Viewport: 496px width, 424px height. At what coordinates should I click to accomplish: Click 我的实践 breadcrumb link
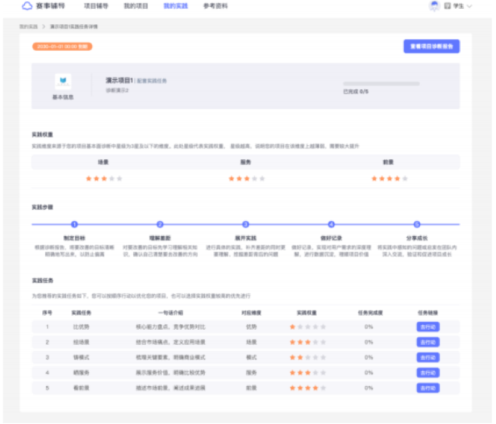[29, 27]
